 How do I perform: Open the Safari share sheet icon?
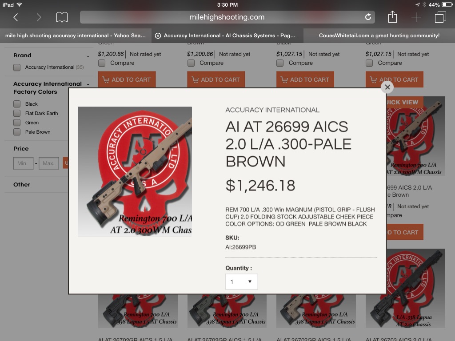coord(392,17)
